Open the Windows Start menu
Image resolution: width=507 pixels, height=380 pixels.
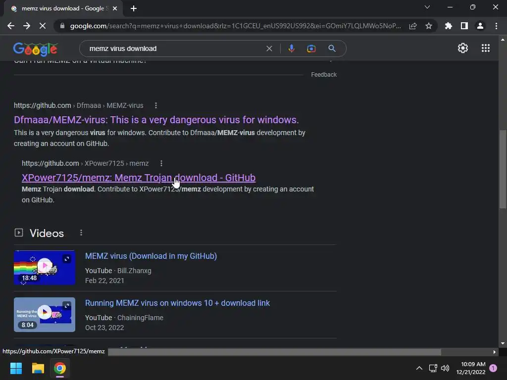point(16,368)
